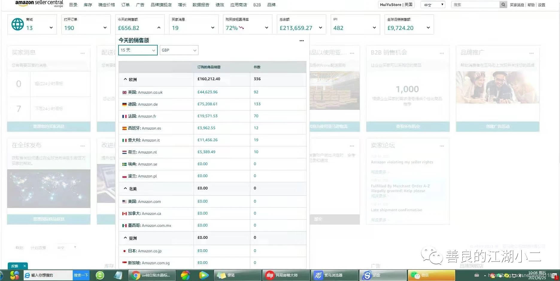Click the Mexican flag next to Amazon.com.mx
The height and width of the screenshot is (281, 560).
point(125,226)
